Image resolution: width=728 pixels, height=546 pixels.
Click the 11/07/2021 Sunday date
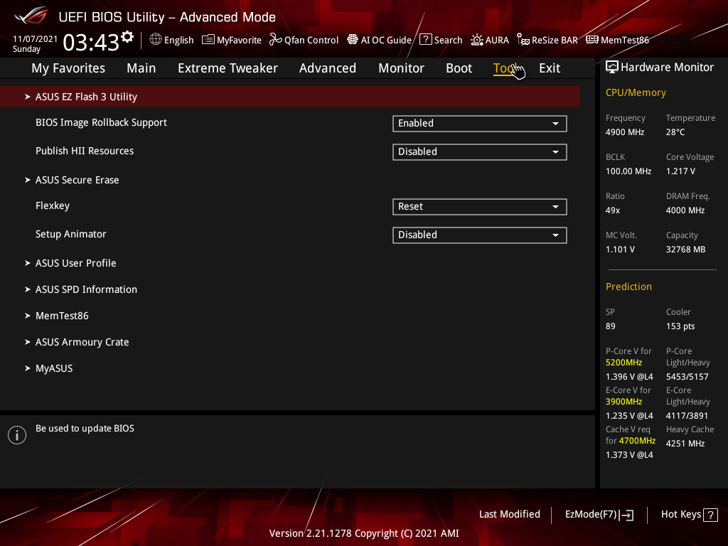point(35,44)
